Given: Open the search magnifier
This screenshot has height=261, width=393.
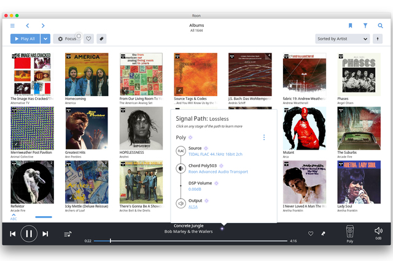Looking at the screenshot, I should [381, 26].
